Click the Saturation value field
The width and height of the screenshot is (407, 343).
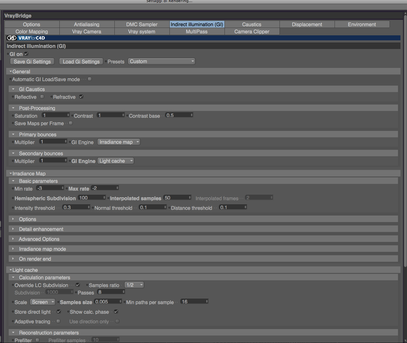pos(56,115)
